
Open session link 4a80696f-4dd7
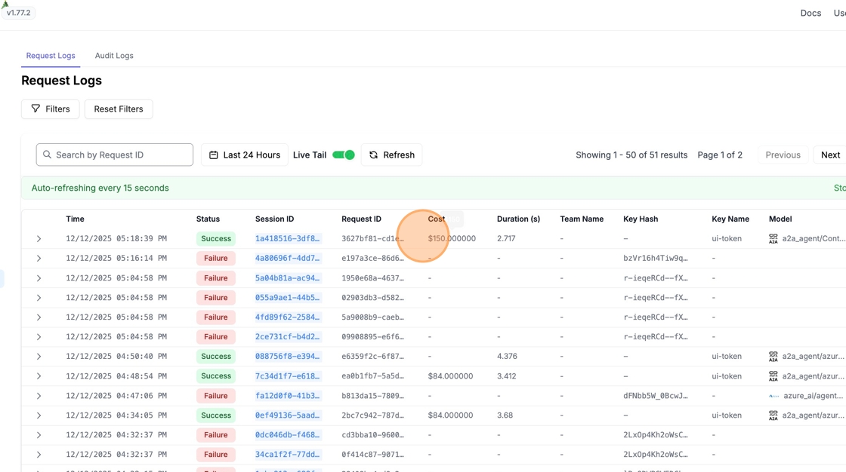coord(288,258)
